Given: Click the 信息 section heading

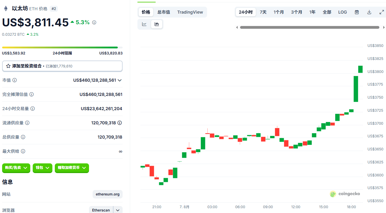Looking at the screenshot, I should pos(8,182).
